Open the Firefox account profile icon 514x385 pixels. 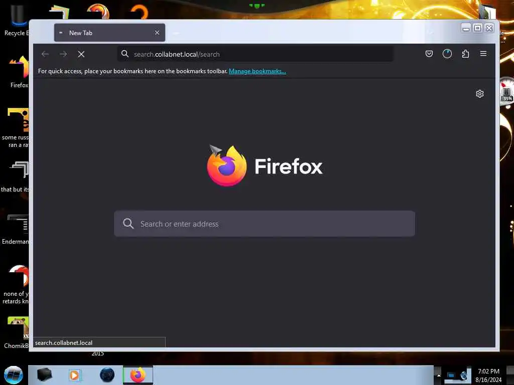(x=447, y=54)
